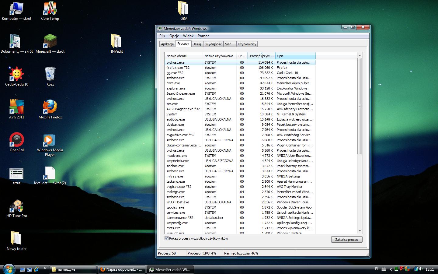438x274 pixels.
Task: Select the Mozilla Firefox desktop icon
Action: pos(50,110)
